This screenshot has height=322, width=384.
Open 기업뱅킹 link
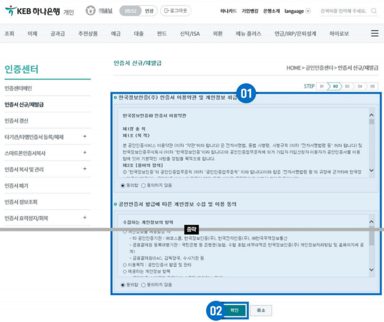click(250, 11)
